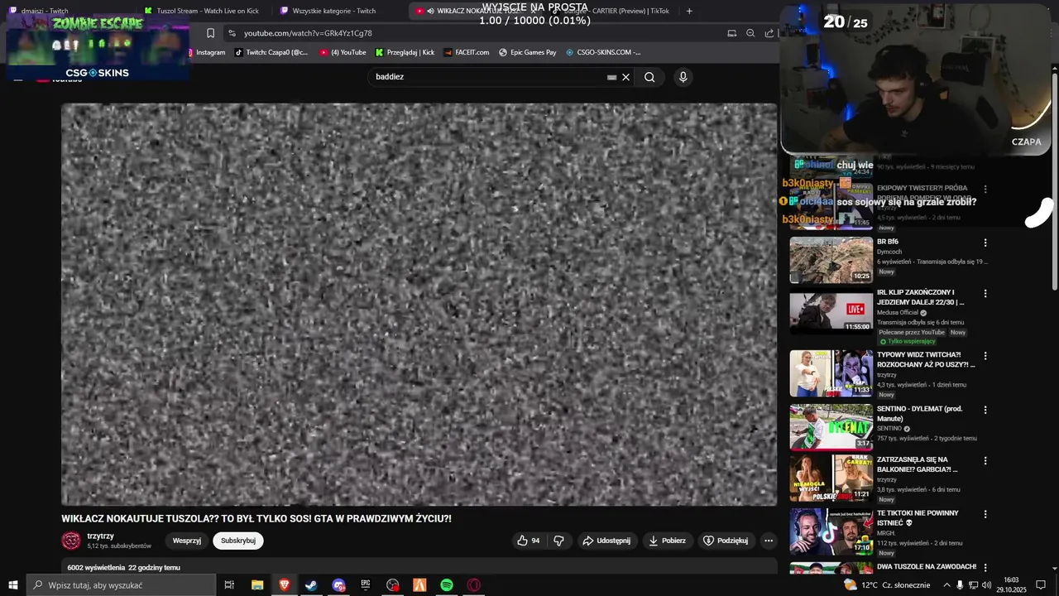The width and height of the screenshot is (1059, 596).
Task: Open Brave browser from the taskbar
Action: [285, 585]
